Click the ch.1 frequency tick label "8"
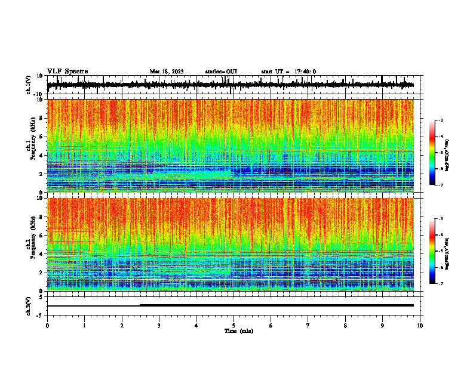Screen dimensions: 473x365 (41, 118)
